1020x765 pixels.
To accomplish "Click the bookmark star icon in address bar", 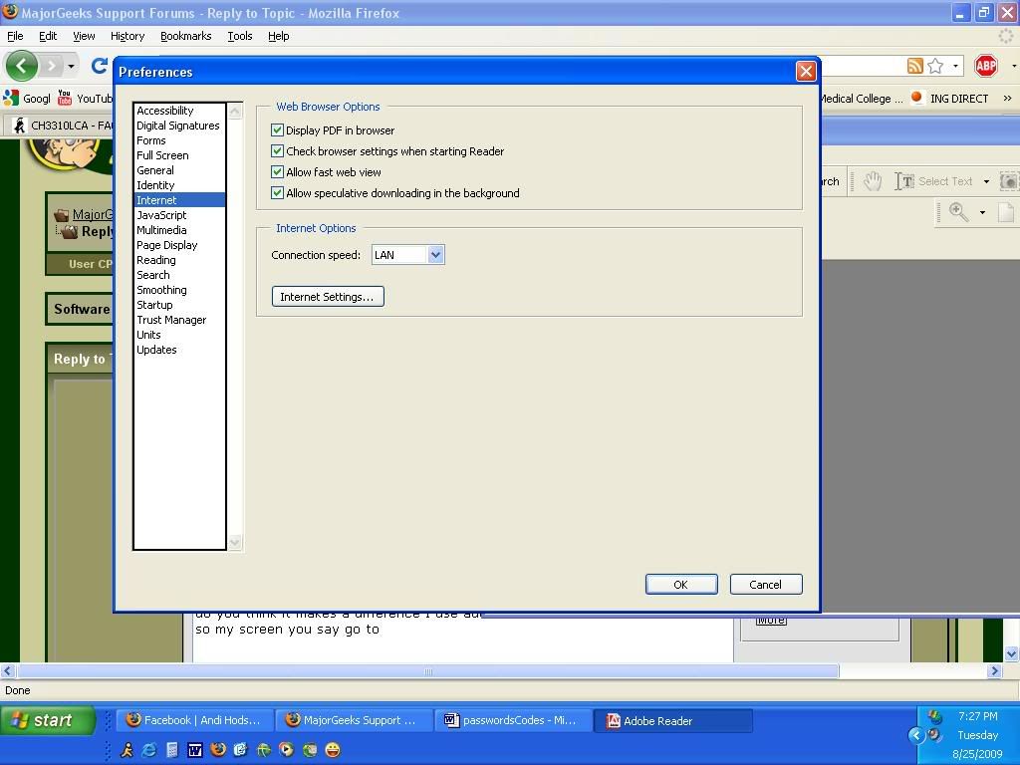I will click(935, 67).
